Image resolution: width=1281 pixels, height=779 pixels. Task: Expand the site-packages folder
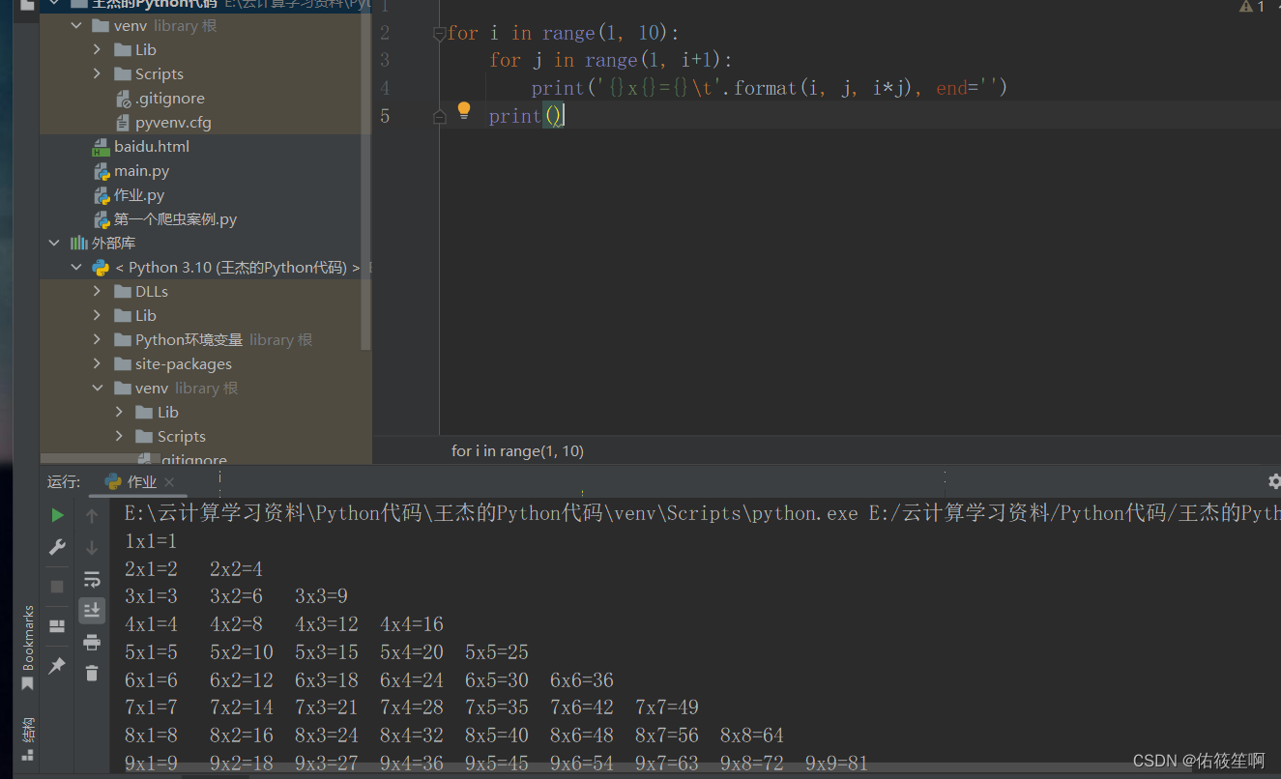[x=97, y=363]
